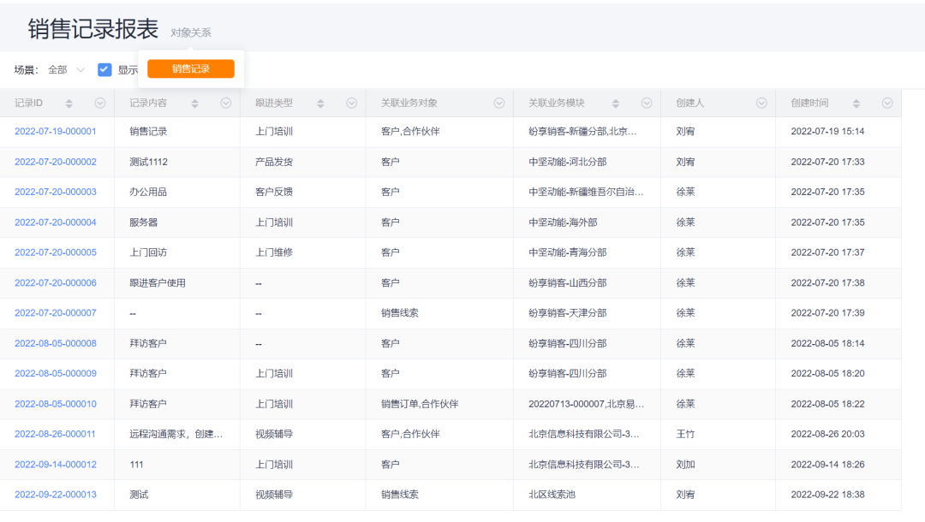Open record 2022-08-05-000009
This screenshot has height=522, width=925.
[x=56, y=374]
